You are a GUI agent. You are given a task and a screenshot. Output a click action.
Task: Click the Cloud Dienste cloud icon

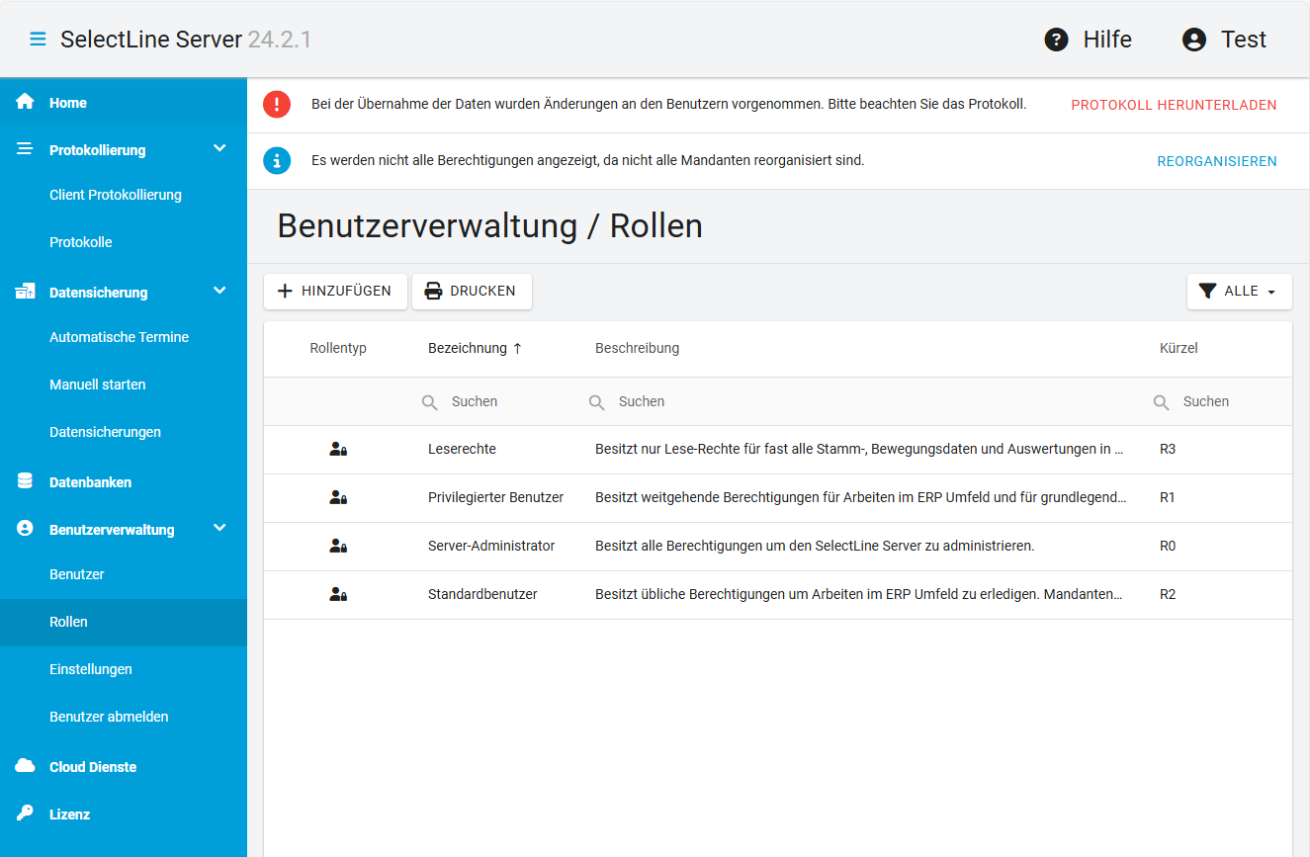point(26,766)
